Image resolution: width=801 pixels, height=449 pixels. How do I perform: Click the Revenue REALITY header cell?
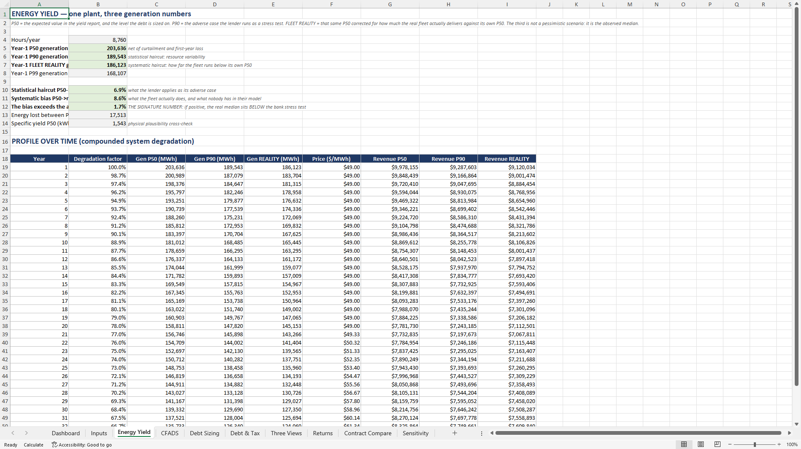(x=507, y=159)
